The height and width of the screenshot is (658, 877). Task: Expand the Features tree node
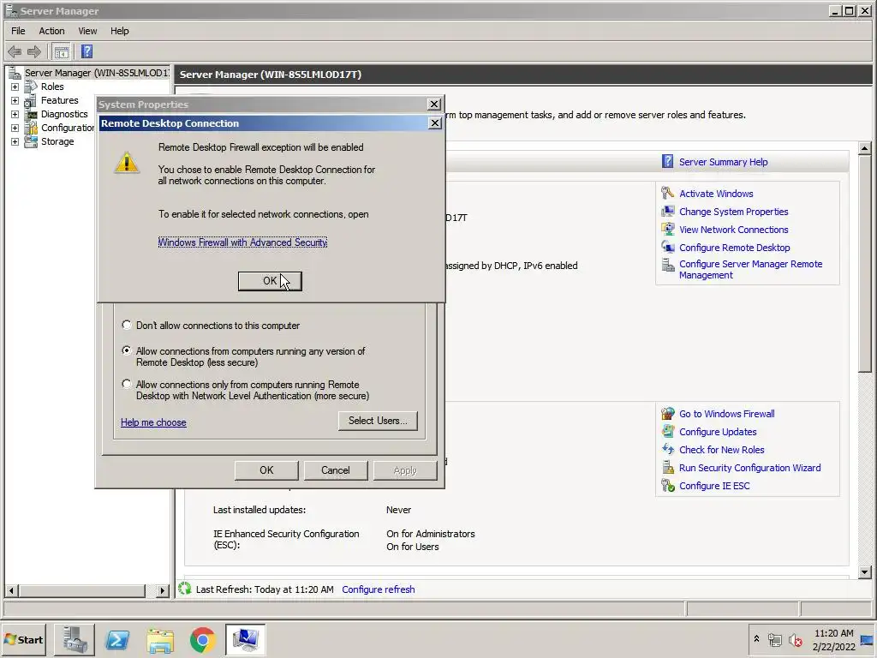coord(15,101)
